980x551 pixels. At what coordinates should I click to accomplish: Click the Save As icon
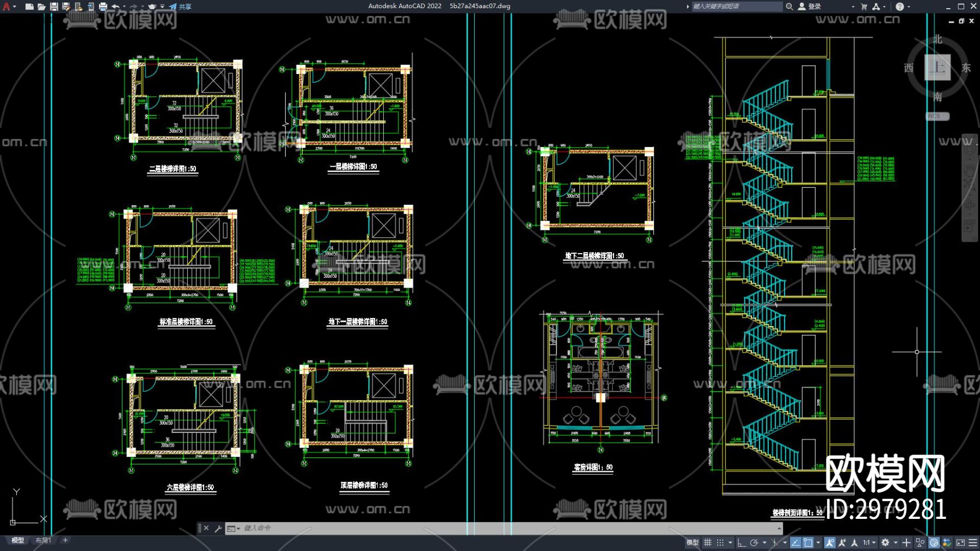click(66, 7)
